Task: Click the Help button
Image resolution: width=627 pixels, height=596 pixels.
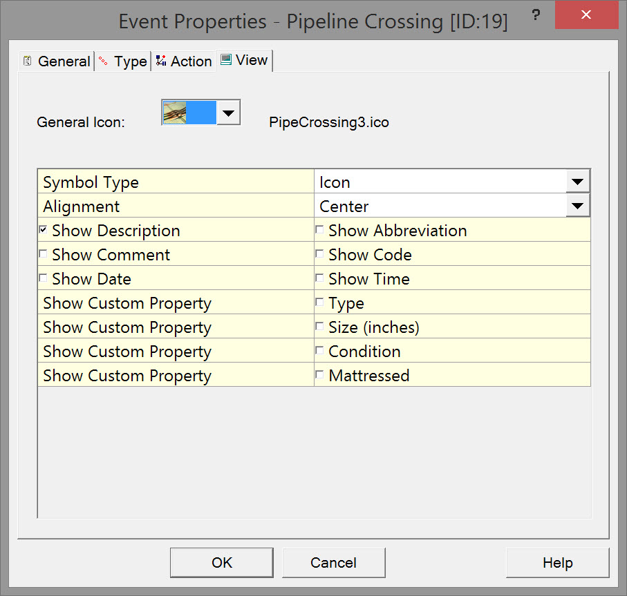Action: (x=557, y=563)
